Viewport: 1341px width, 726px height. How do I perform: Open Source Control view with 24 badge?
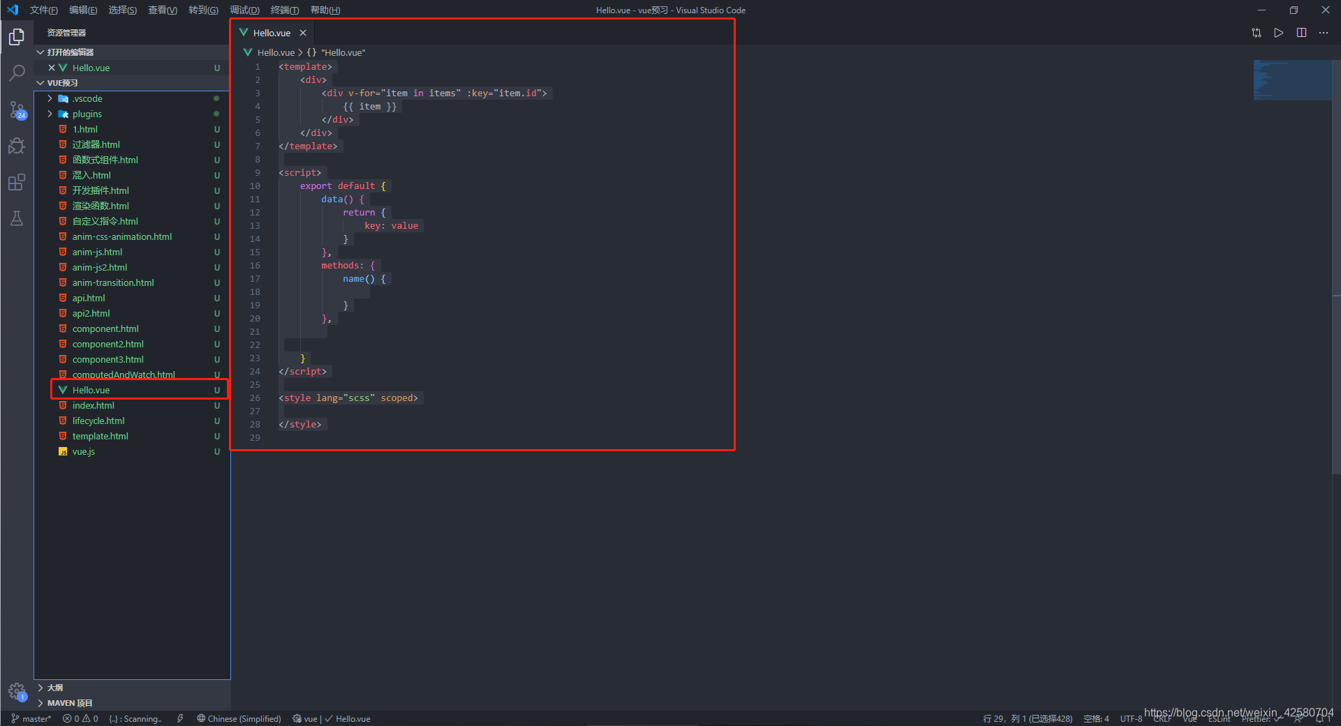17,110
